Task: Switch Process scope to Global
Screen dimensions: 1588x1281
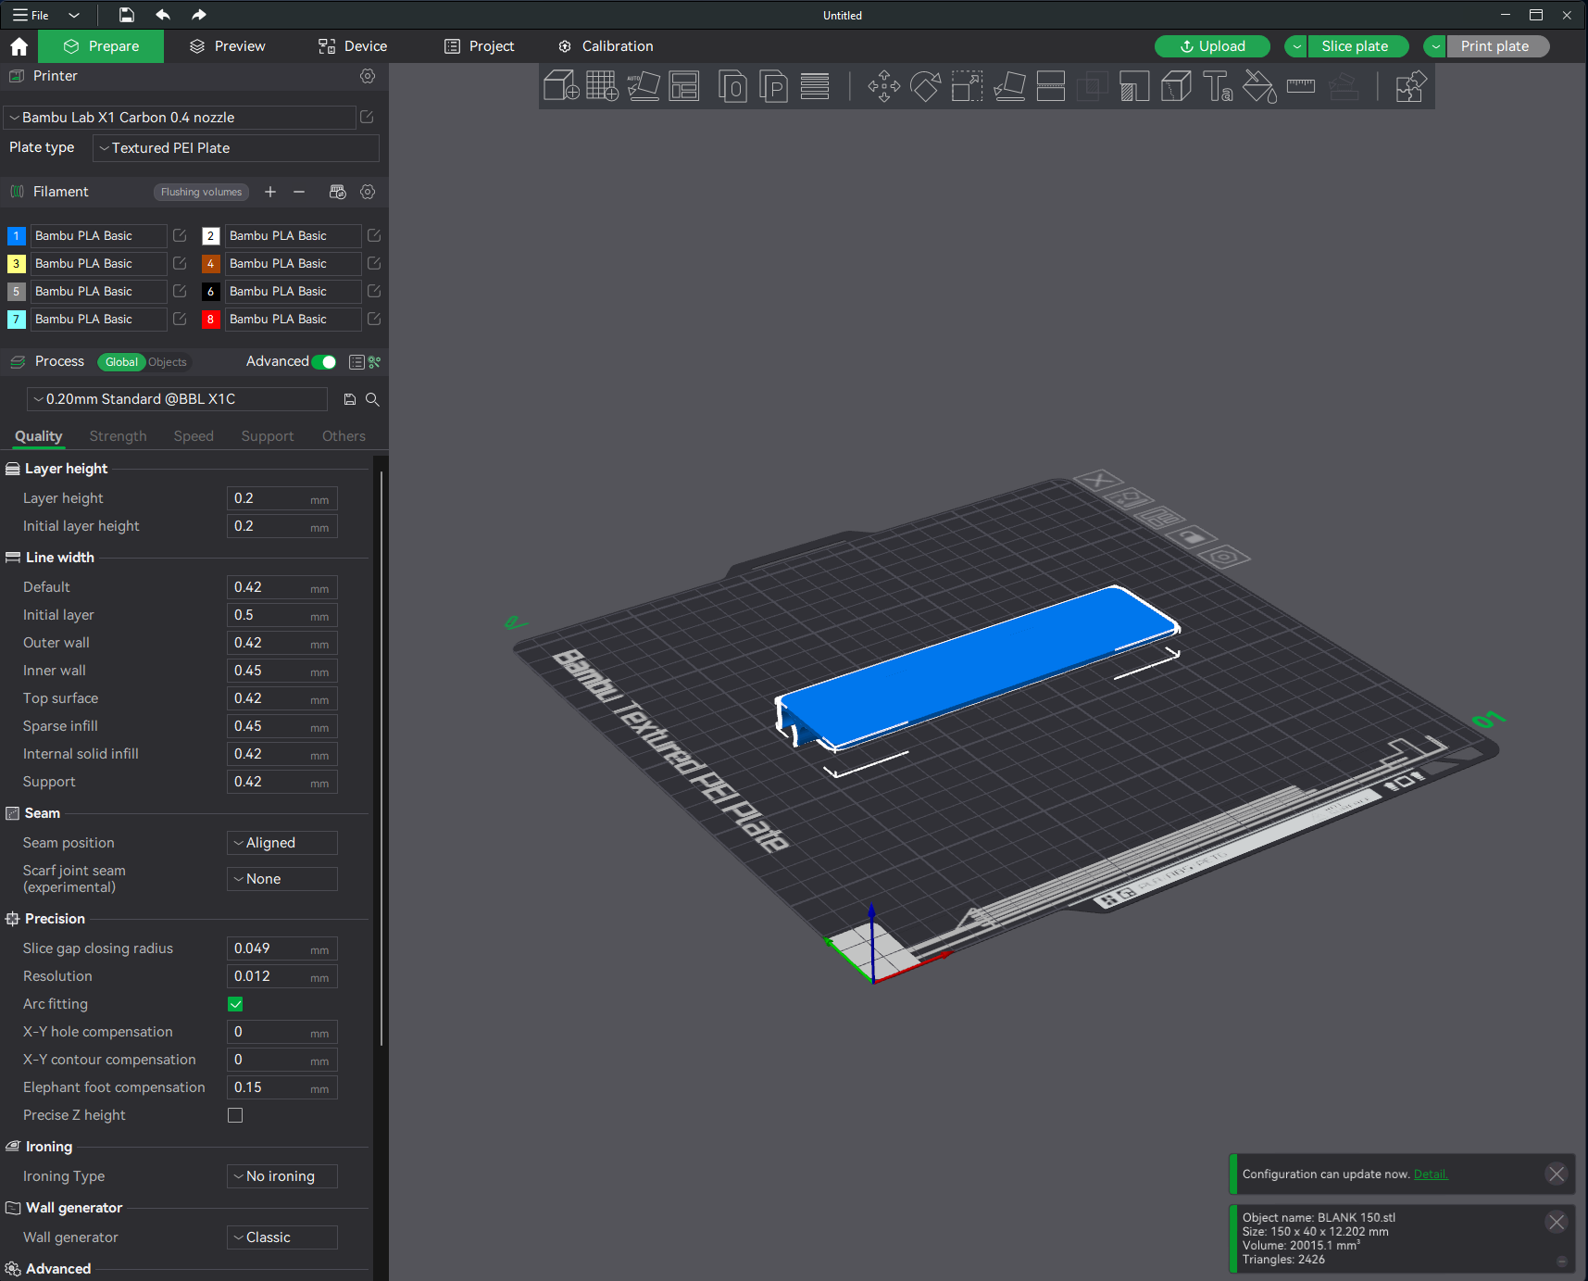Action: coord(121,362)
